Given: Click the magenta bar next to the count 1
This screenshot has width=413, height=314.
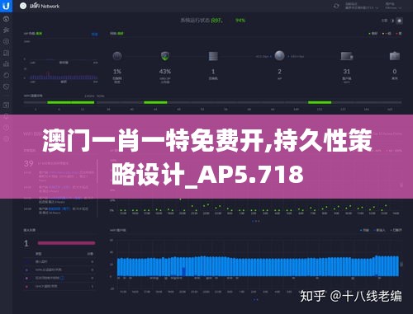Looking at the screenshot, I should [66, 243].
